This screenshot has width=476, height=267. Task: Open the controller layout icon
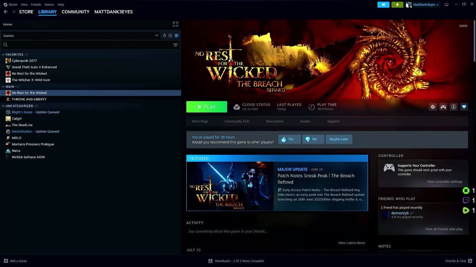tap(443, 107)
